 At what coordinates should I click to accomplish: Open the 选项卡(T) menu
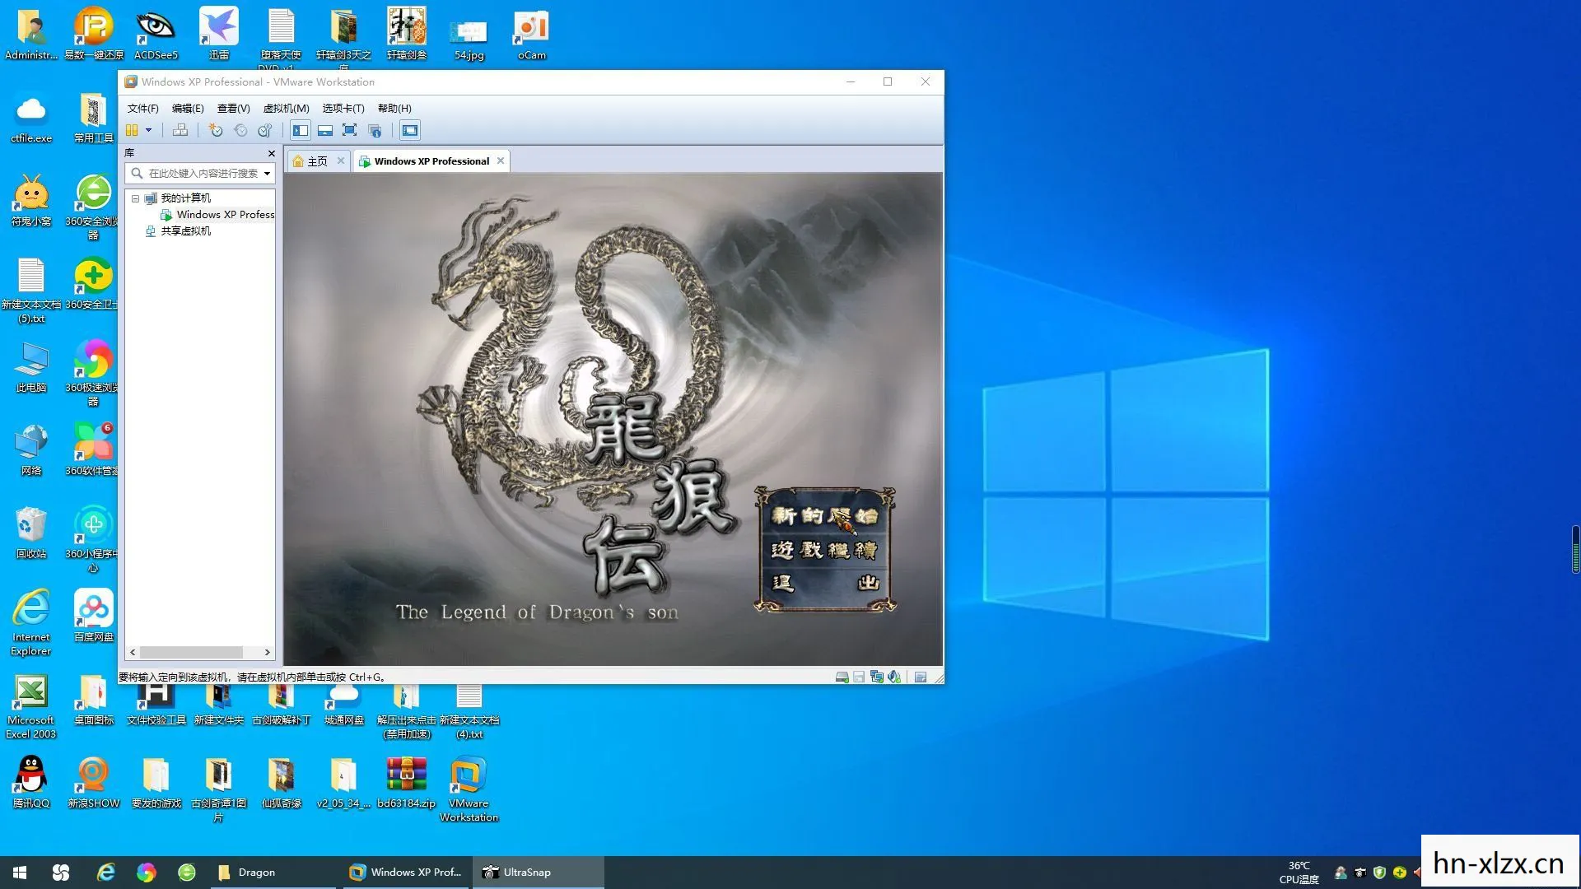coord(343,108)
